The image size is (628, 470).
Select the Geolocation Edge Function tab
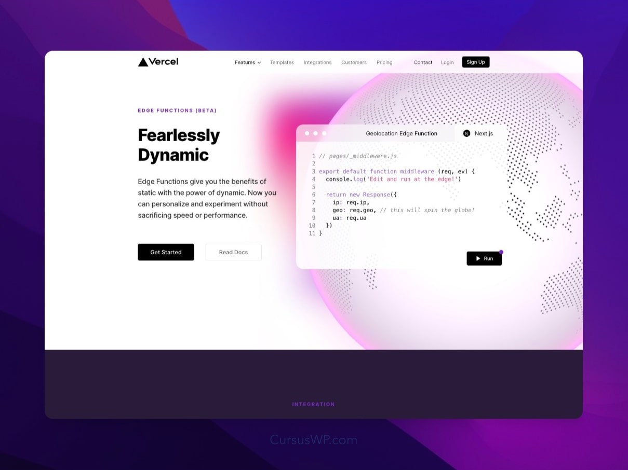click(x=401, y=133)
